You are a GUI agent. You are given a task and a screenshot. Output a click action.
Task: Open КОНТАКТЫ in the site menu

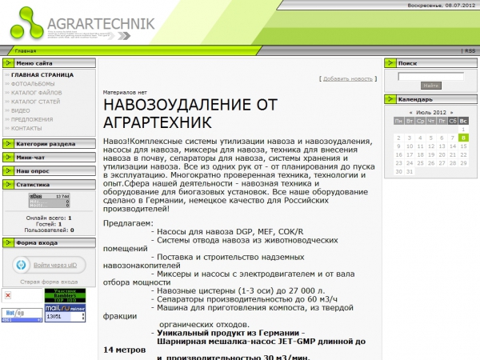(26, 128)
